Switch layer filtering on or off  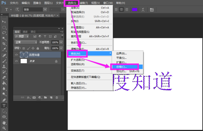pyautogui.click(x=62, y=36)
